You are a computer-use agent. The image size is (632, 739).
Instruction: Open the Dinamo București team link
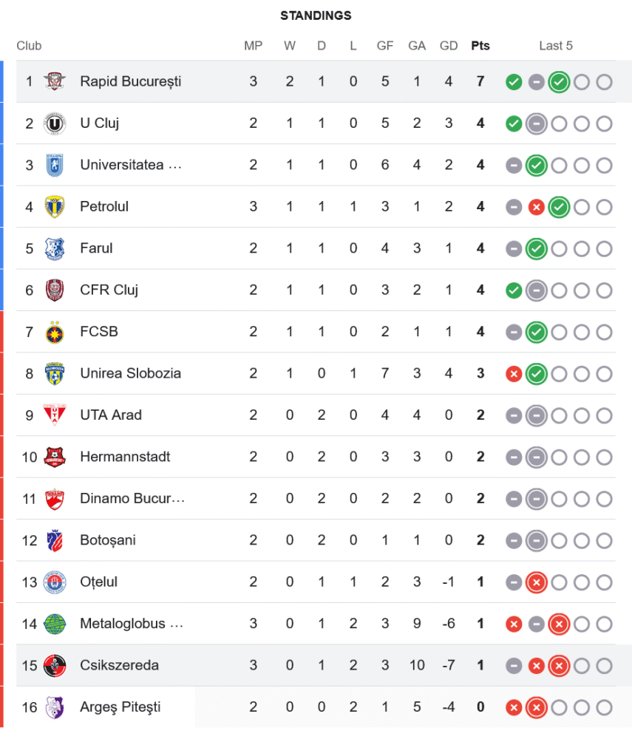pyautogui.click(x=132, y=499)
